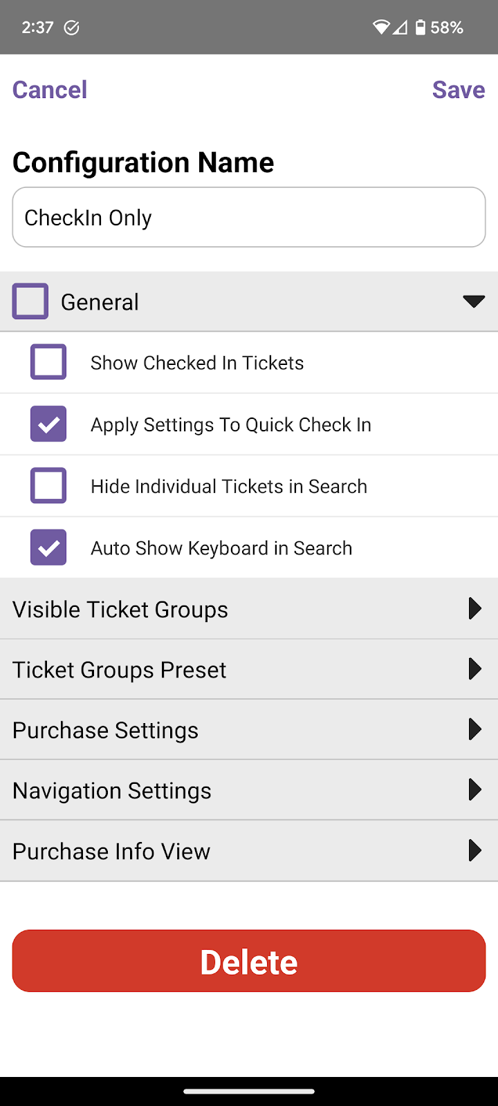Focus the Configuration Name text field
The width and height of the screenshot is (498, 1106).
tap(249, 217)
